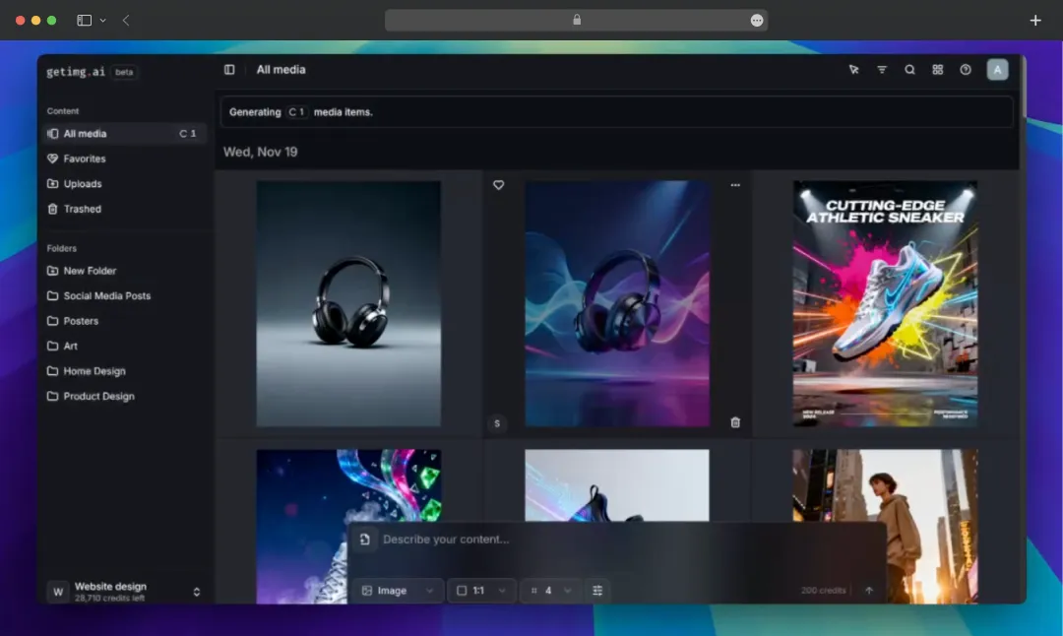This screenshot has height=636, width=1063.
Task: Open the Image type dropdown
Action: pos(397,590)
